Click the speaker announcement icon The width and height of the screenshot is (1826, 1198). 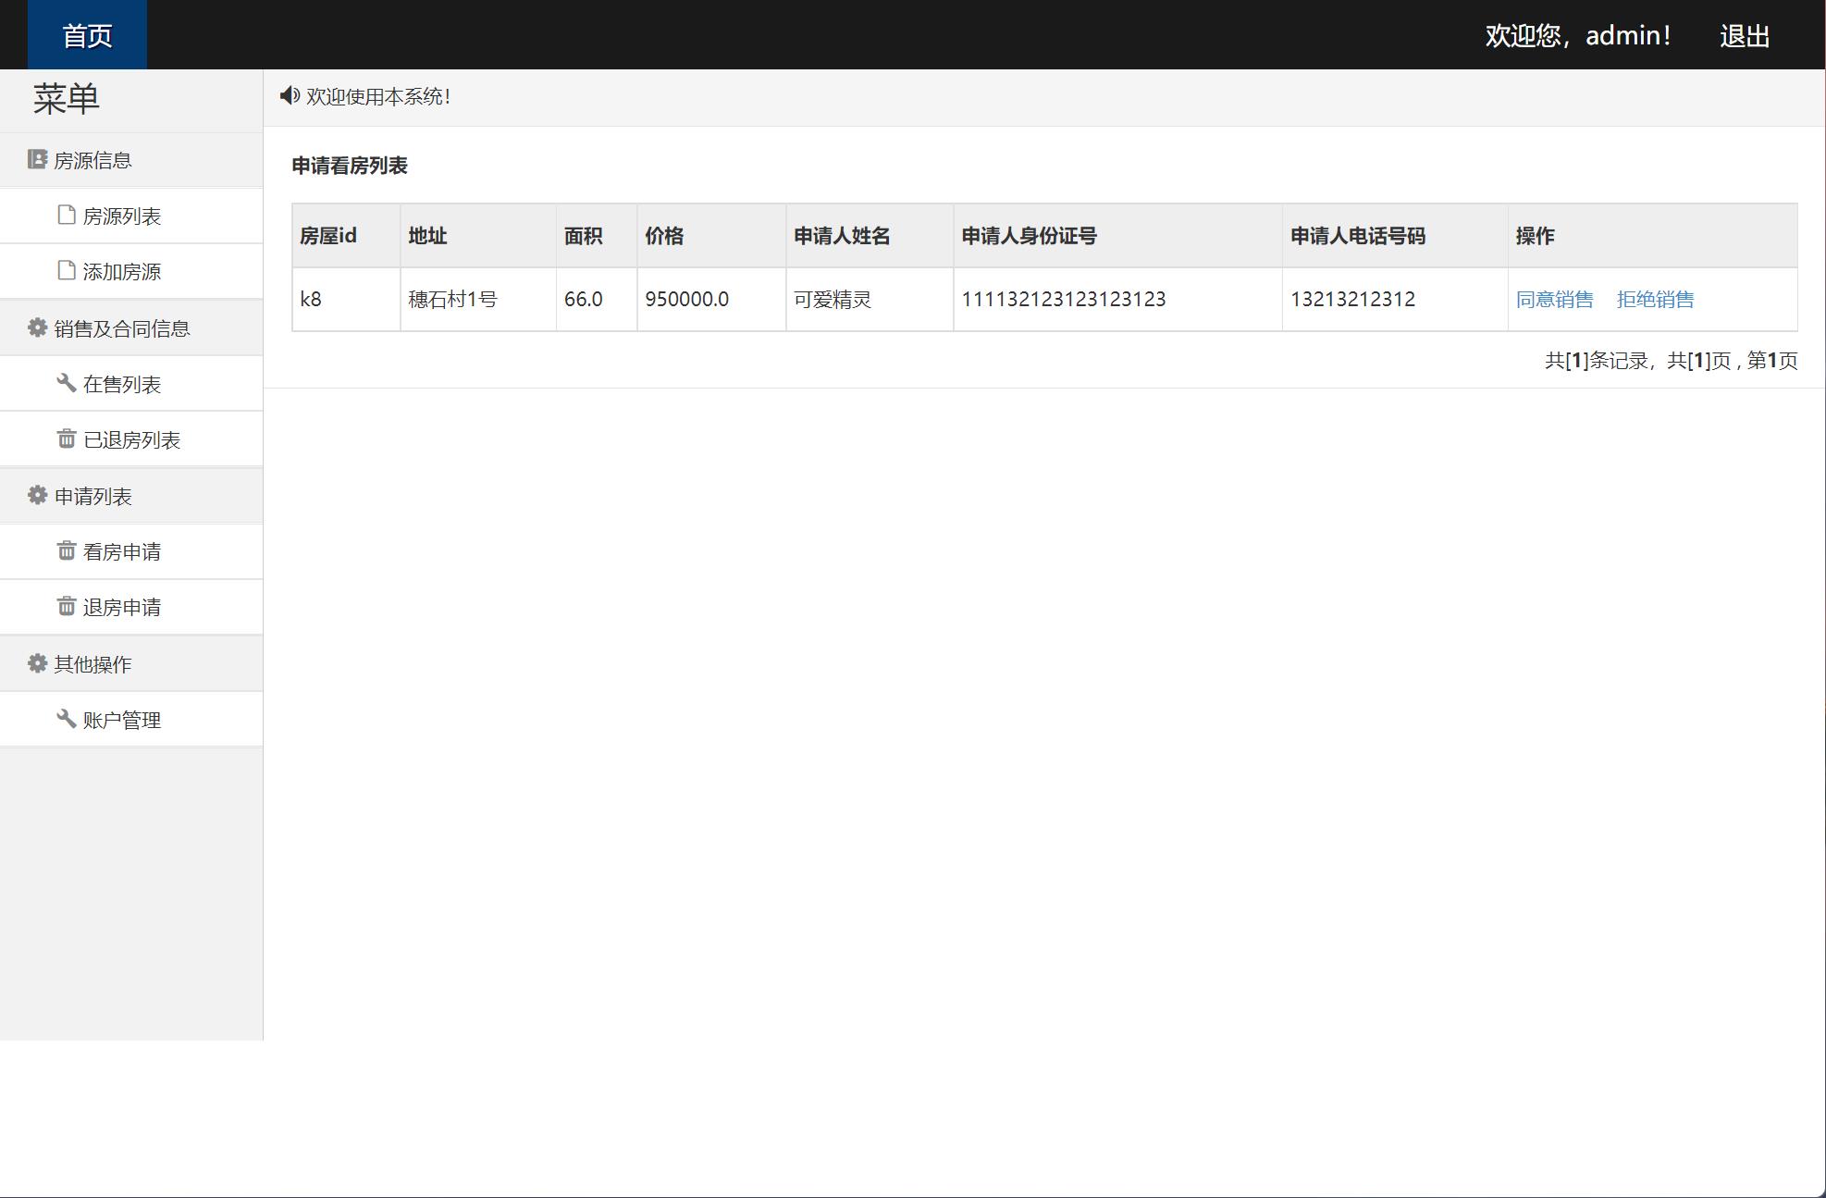coord(290,96)
